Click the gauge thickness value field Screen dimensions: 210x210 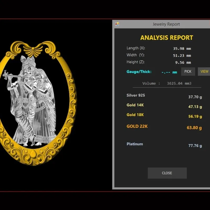169,72
